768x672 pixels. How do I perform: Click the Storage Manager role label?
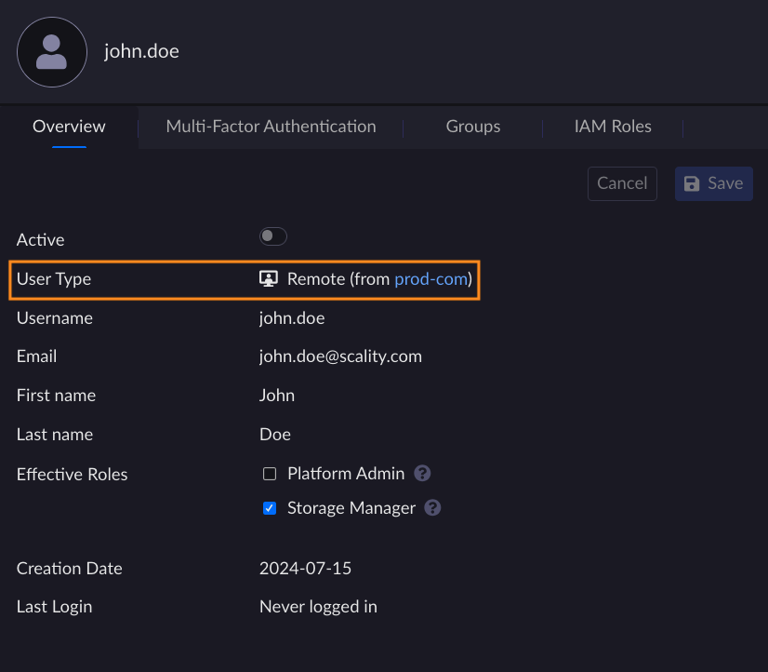pyautogui.click(x=351, y=508)
